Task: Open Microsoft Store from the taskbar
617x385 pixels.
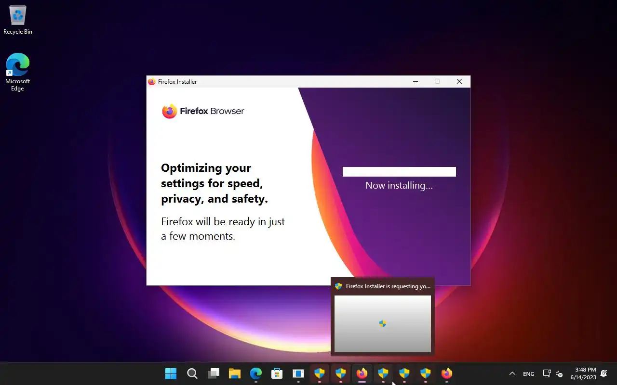Action: click(x=277, y=373)
